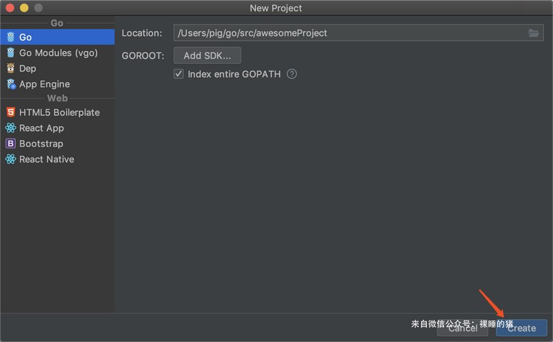553x342 pixels.
Task: Open folder browser icon in Location field
Action: click(x=534, y=33)
